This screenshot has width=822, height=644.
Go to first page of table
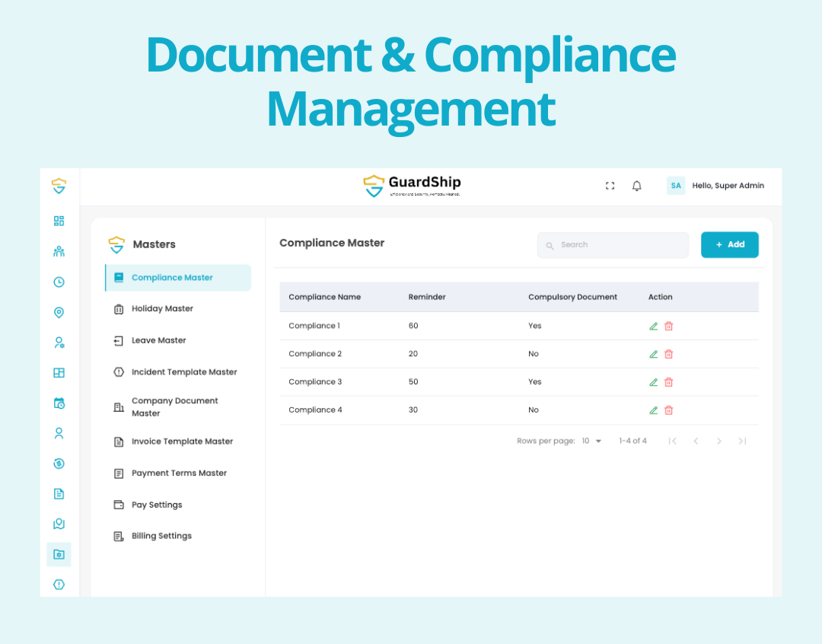point(673,441)
